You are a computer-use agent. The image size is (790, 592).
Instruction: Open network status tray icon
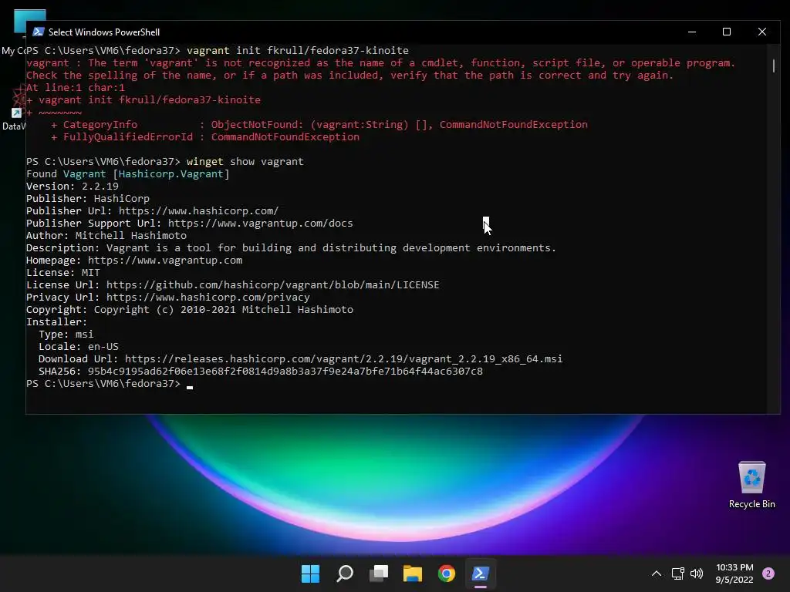677,573
